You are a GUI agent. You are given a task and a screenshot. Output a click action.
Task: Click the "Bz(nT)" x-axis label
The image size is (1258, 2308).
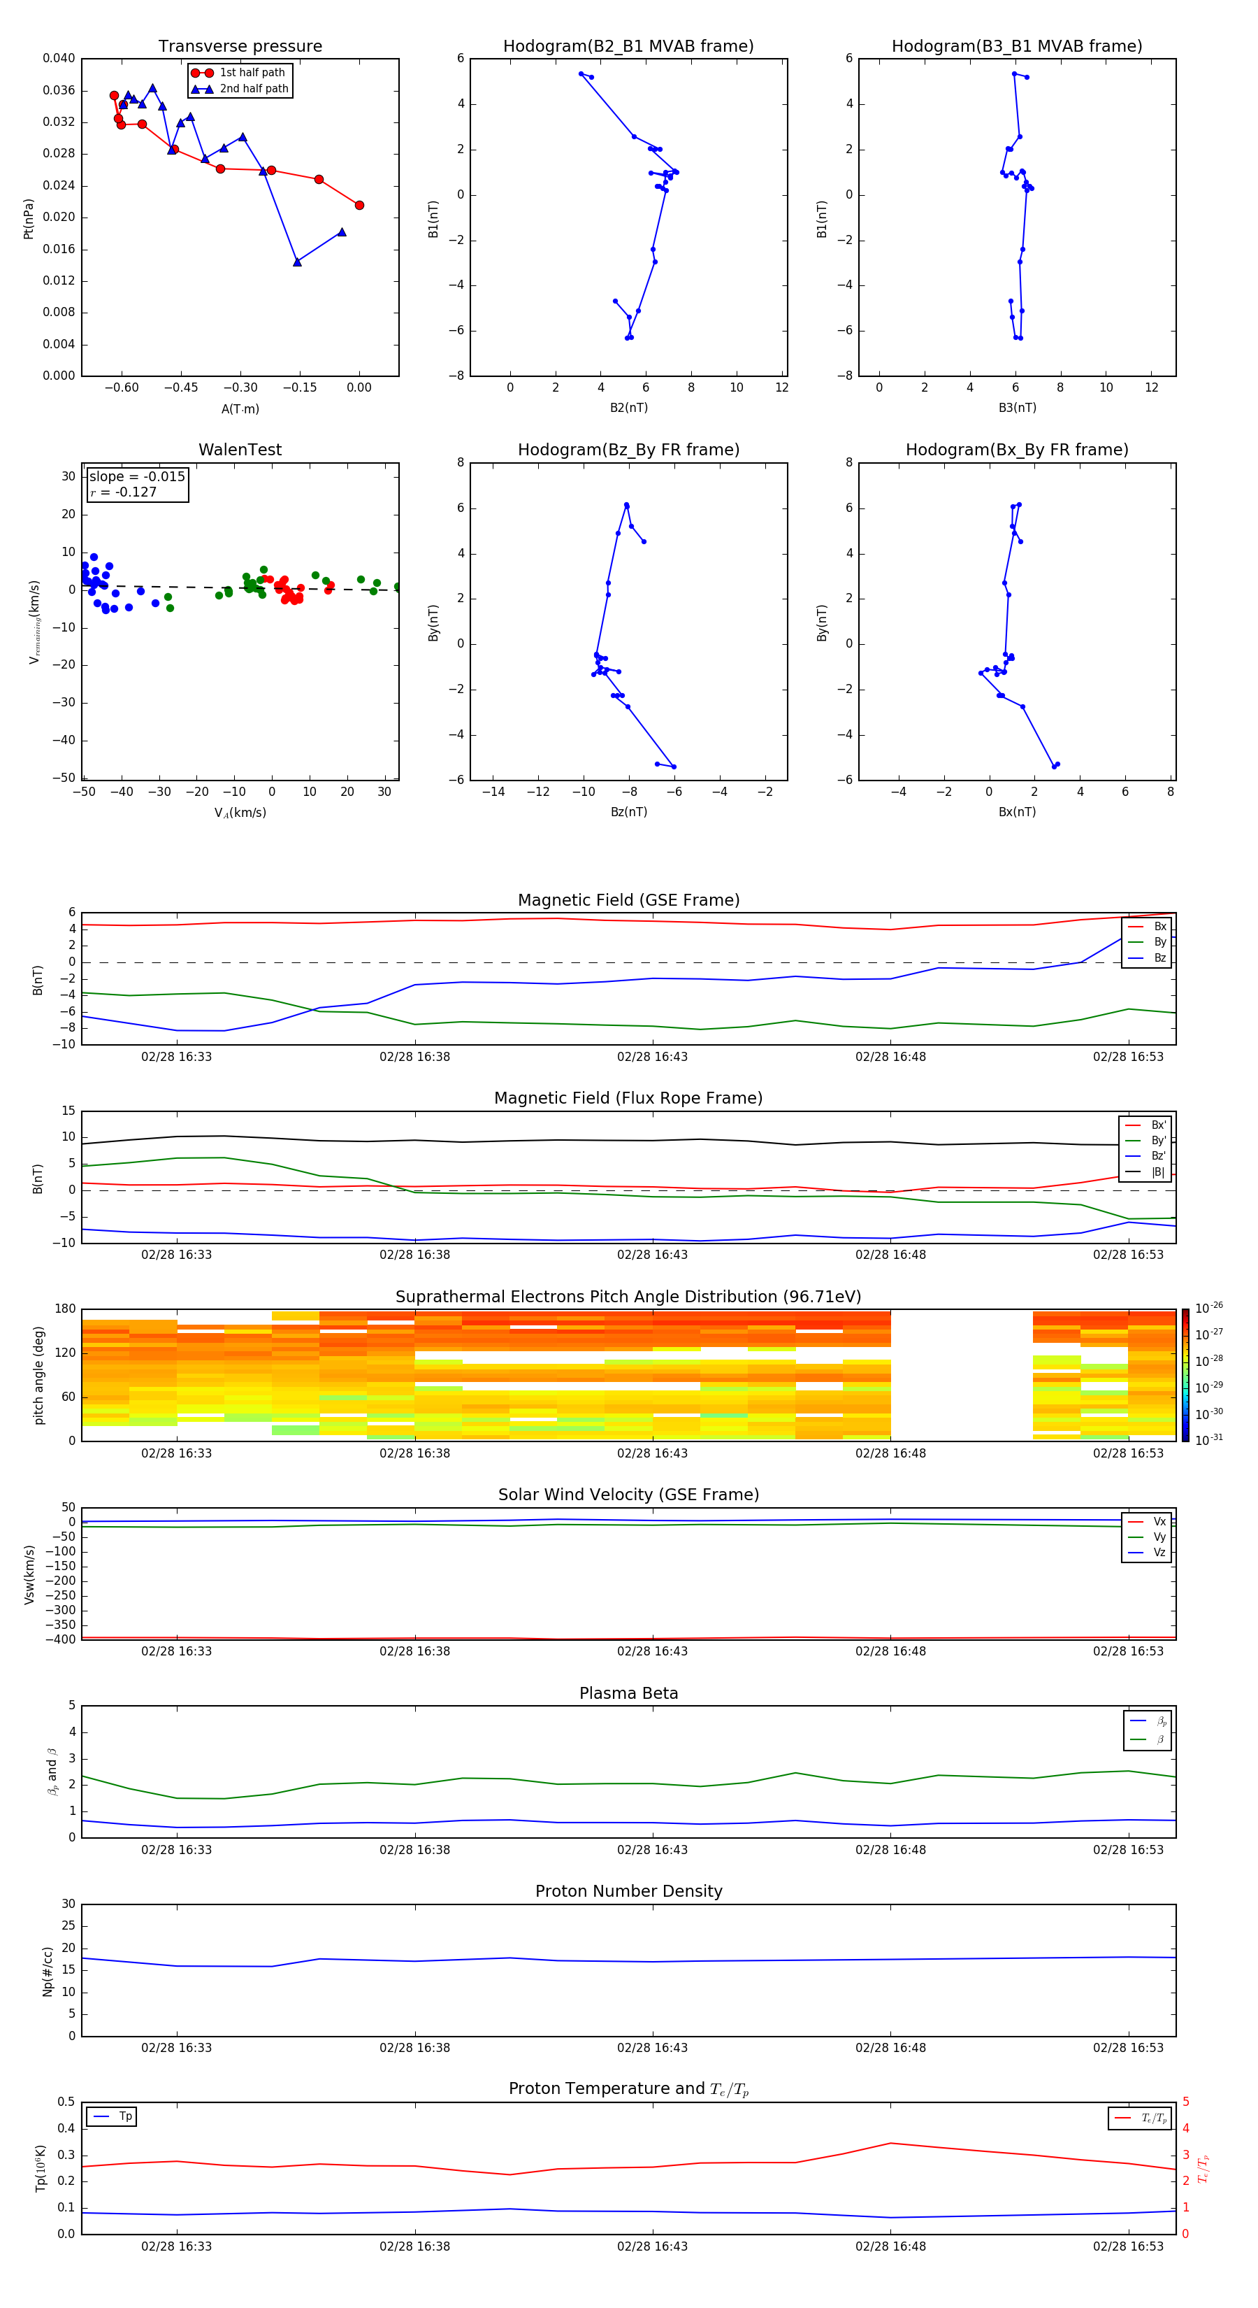(x=628, y=813)
